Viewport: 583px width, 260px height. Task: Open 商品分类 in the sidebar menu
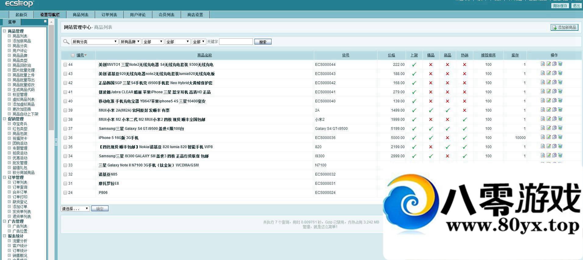tap(20, 46)
